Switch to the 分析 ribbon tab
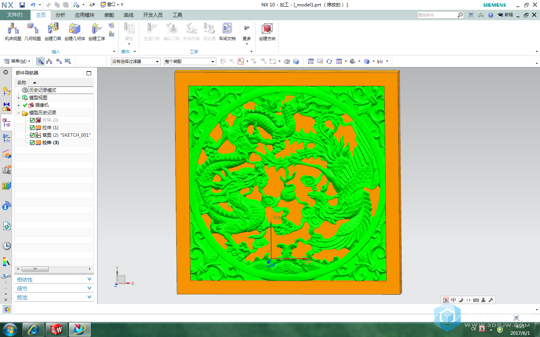 tap(60, 15)
